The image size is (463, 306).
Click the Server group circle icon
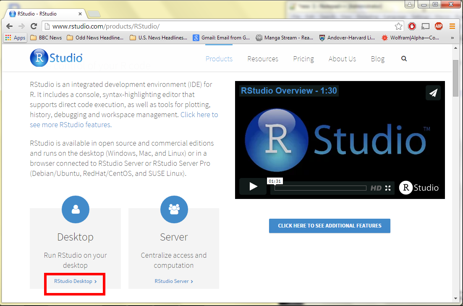tap(174, 209)
